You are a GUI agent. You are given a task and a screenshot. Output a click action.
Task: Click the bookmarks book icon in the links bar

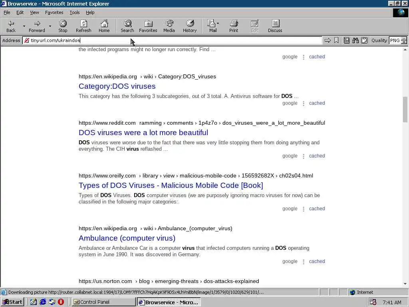tap(347, 40)
